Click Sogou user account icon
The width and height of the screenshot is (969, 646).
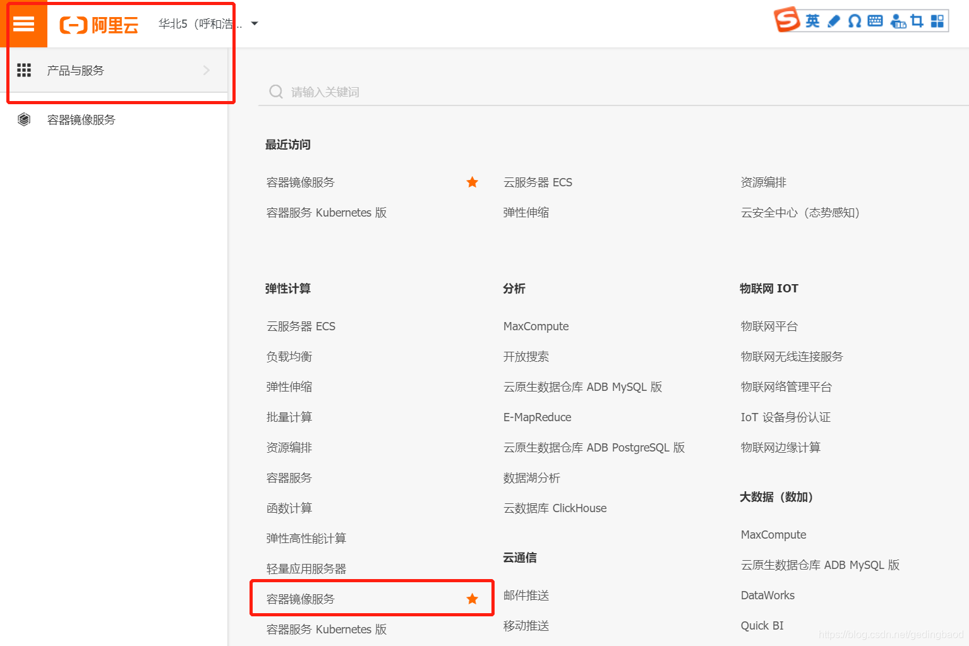(898, 21)
